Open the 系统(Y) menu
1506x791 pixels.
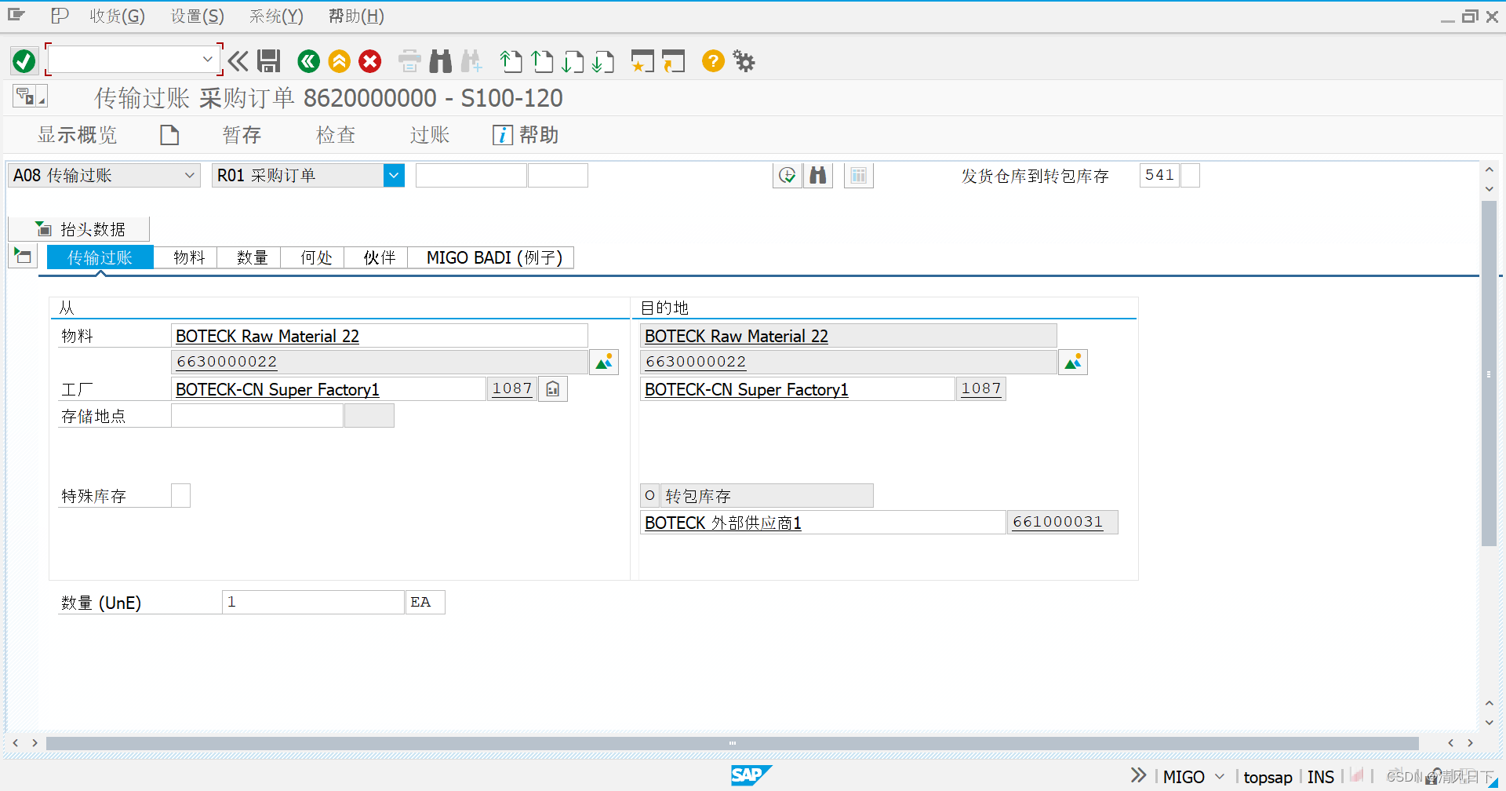(276, 16)
